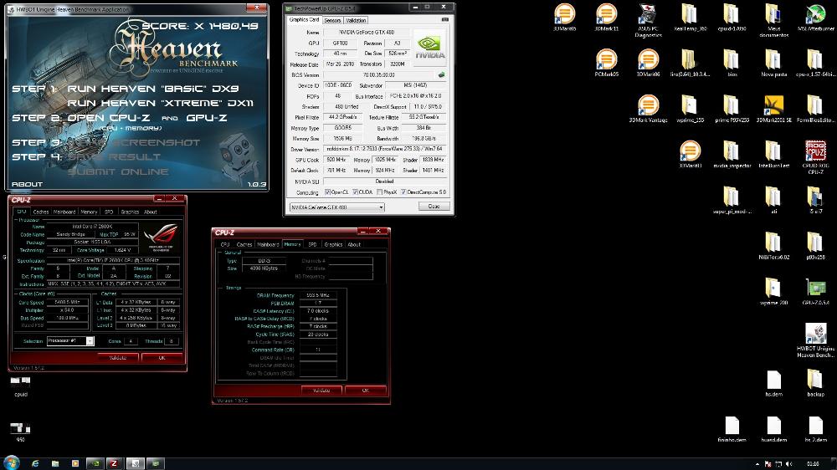The image size is (837, 470).
Task: Launch HWBOT Unigine Heaven Benchmark shortcut
Action: (815, 340)
